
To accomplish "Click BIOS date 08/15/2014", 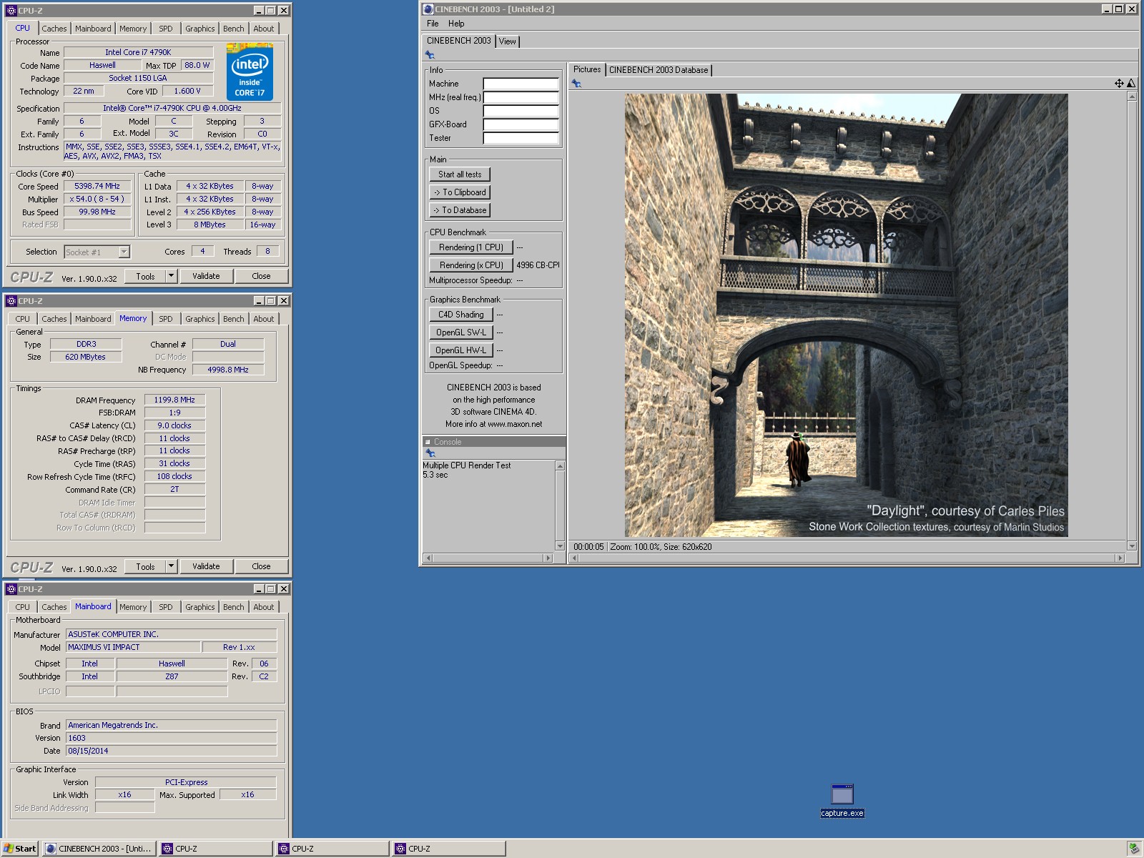I will [x=88, y=751].
